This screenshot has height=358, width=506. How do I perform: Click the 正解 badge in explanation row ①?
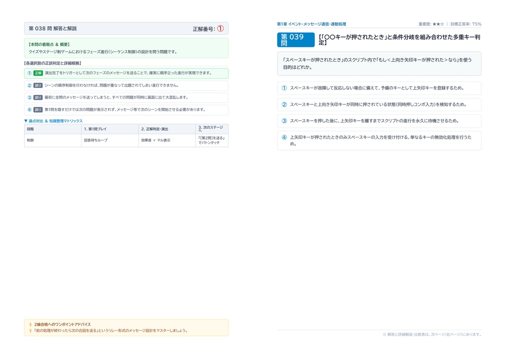pos(38,73)
